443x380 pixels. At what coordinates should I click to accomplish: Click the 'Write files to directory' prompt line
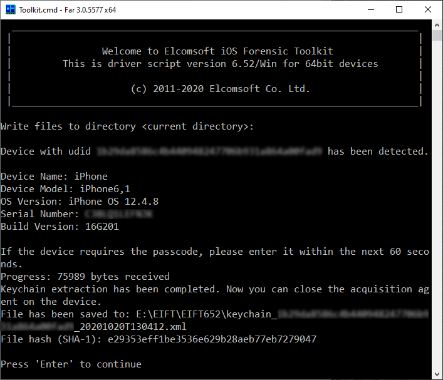click(127, 126)
